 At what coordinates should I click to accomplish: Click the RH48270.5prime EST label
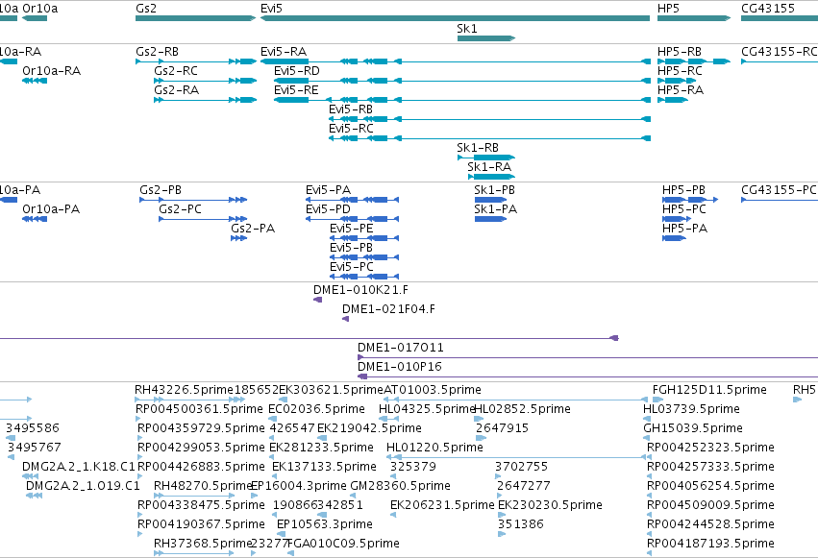(x=204, y=487)
